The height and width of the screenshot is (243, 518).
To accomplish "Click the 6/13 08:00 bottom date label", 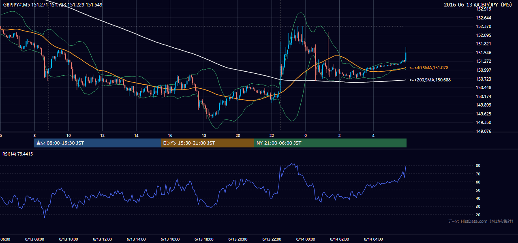I will (34, 239).
